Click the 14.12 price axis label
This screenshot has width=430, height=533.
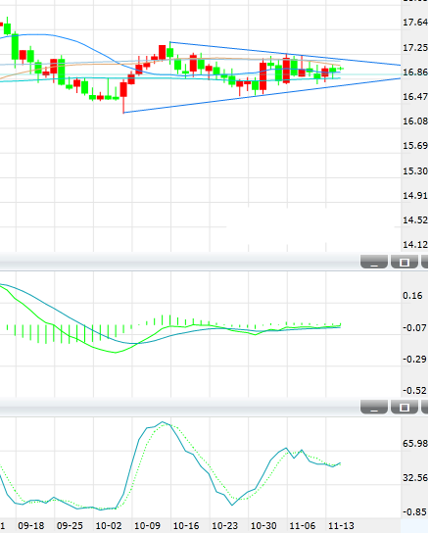click(x=415, y=244)
